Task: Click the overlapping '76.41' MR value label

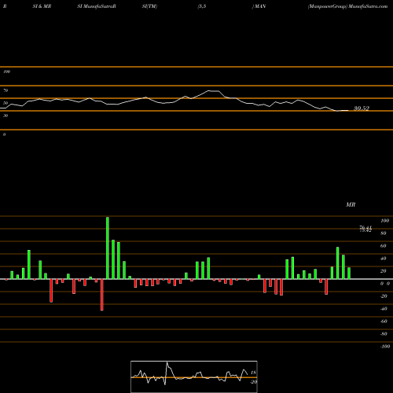Action: coord(365,228)
